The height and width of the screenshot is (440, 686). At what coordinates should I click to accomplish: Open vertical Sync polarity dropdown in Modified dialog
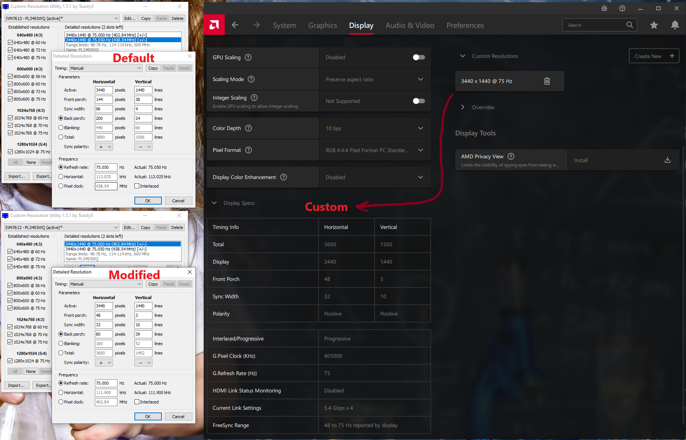point(143,362)
